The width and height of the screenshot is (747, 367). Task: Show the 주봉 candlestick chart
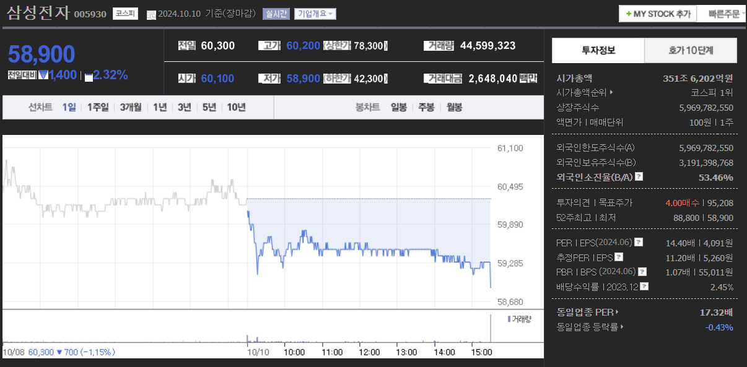click(427, 107)
